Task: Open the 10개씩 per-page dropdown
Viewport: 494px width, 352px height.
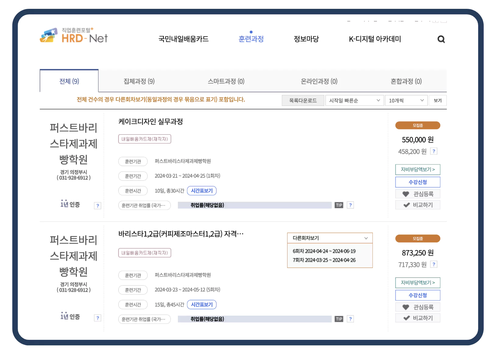Action: click(406, 100)
